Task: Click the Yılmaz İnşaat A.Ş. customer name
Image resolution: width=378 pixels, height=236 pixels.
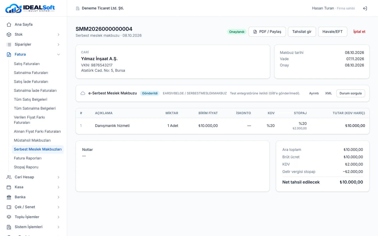Action: tap(99, 59)
